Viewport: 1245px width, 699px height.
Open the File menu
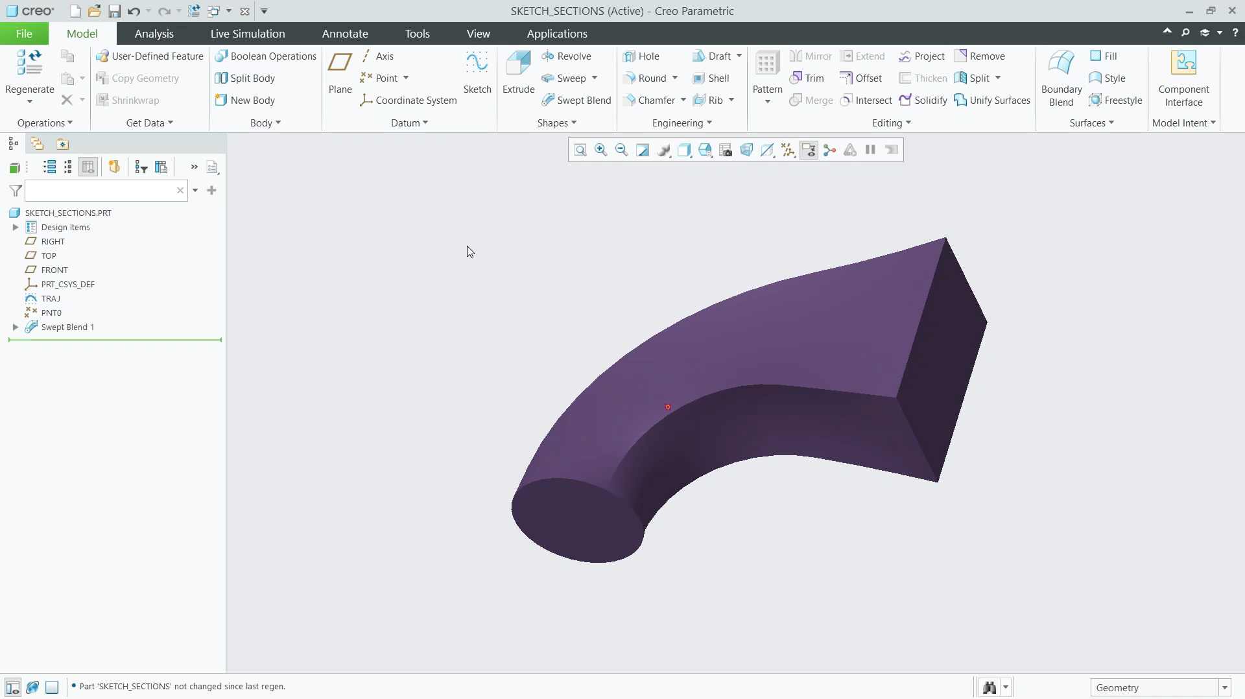point(23,33)
